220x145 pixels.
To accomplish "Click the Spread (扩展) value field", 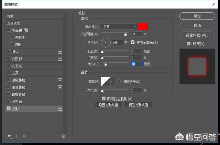I will tap(137, 58).
